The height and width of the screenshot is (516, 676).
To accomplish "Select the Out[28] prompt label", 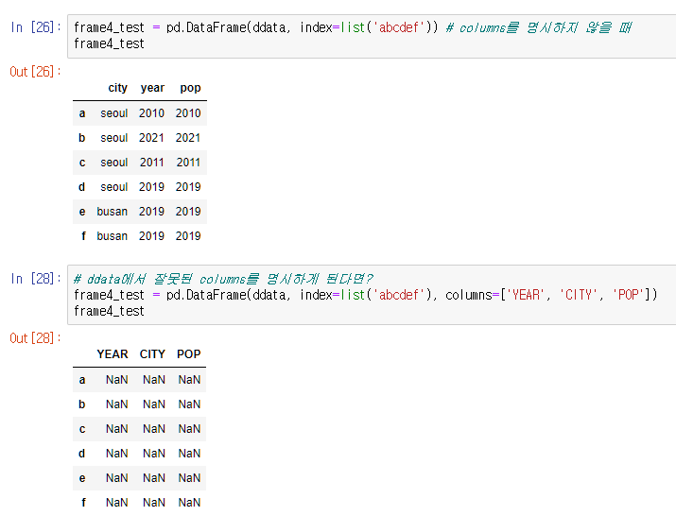I will tap(35, 338).
